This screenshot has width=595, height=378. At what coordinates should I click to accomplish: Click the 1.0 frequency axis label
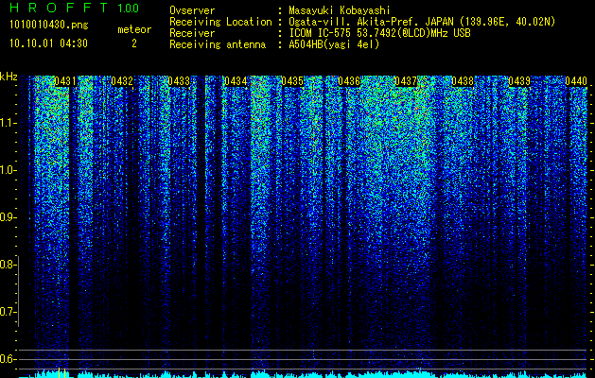tap(9, 170)
